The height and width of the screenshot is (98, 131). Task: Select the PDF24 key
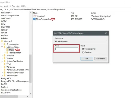point(4,33)
